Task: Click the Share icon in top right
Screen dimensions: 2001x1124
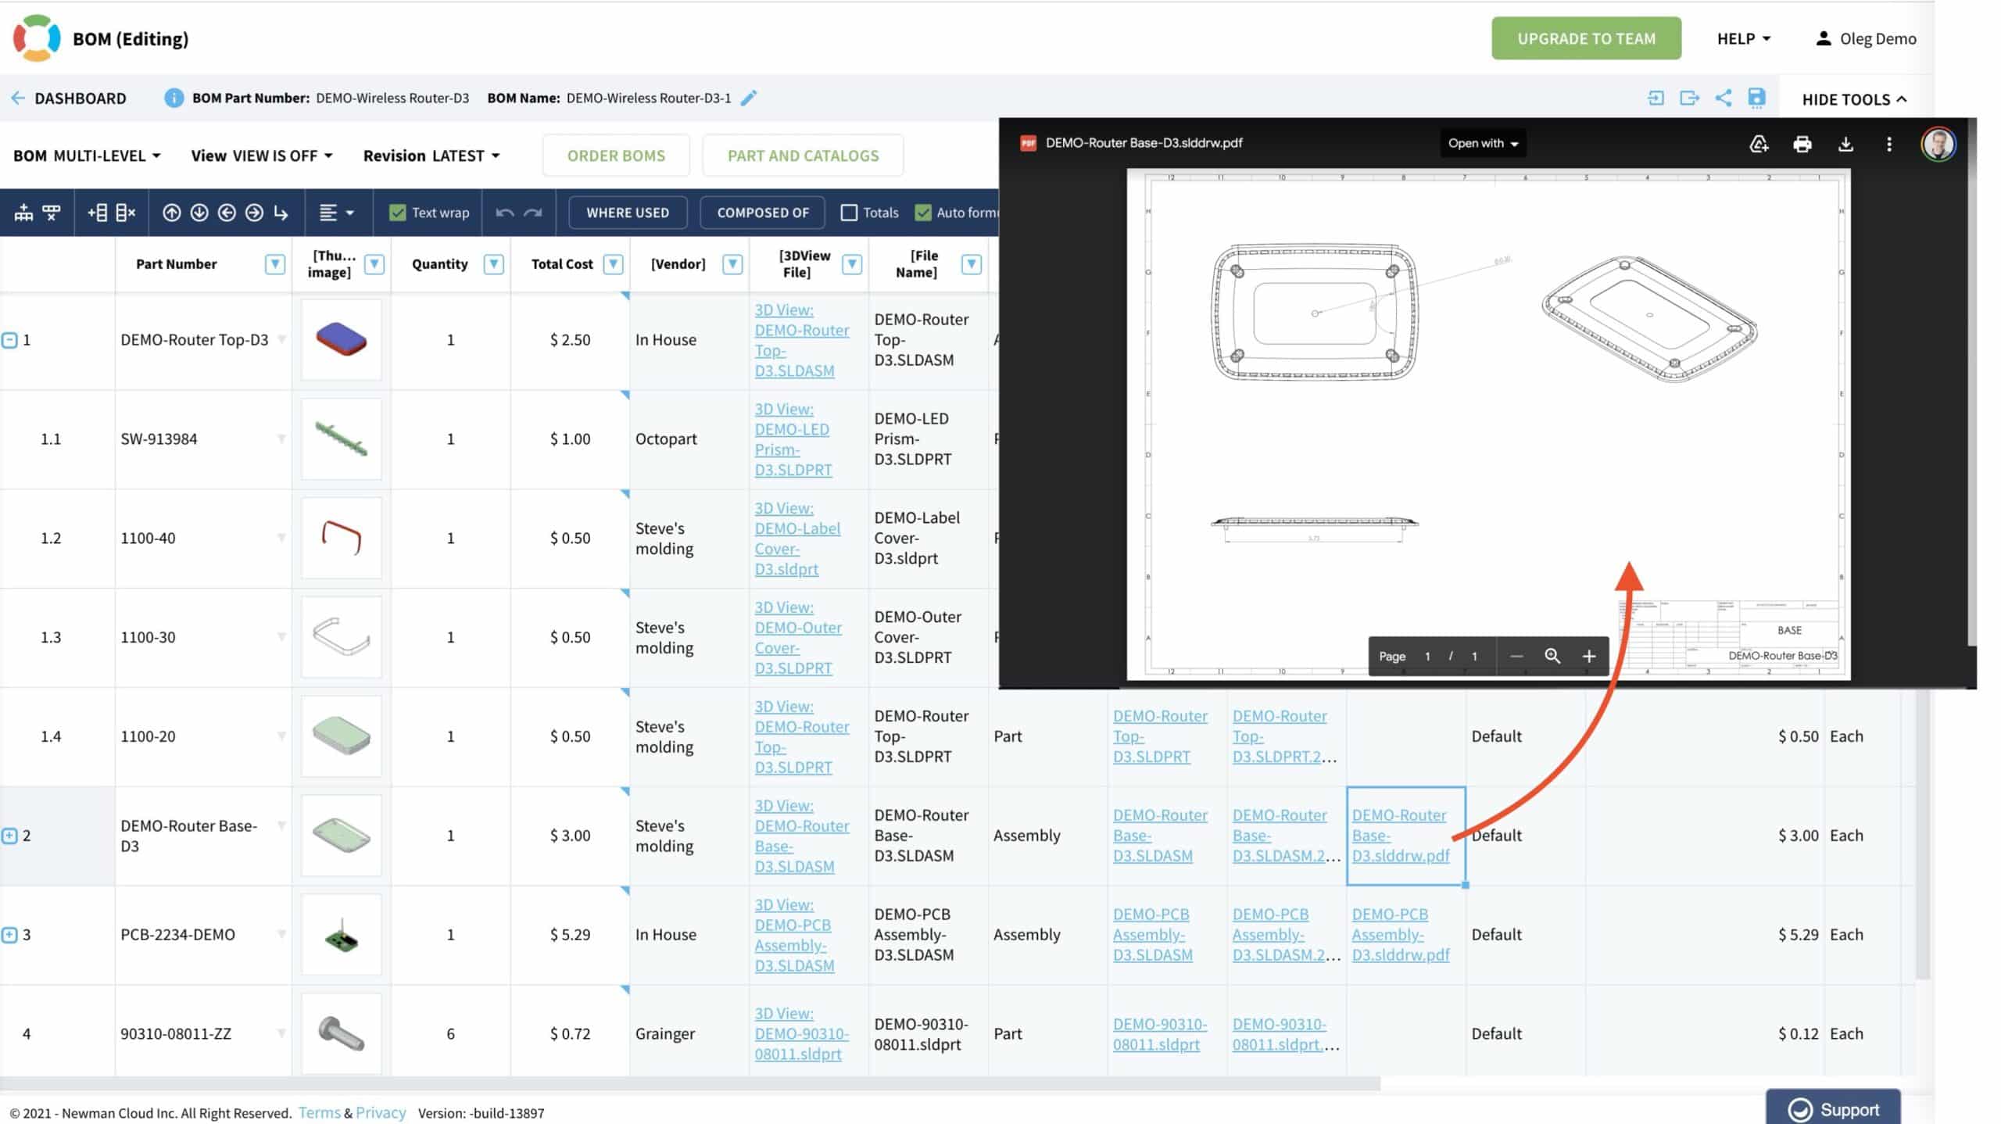Action: click(1722, 98)
